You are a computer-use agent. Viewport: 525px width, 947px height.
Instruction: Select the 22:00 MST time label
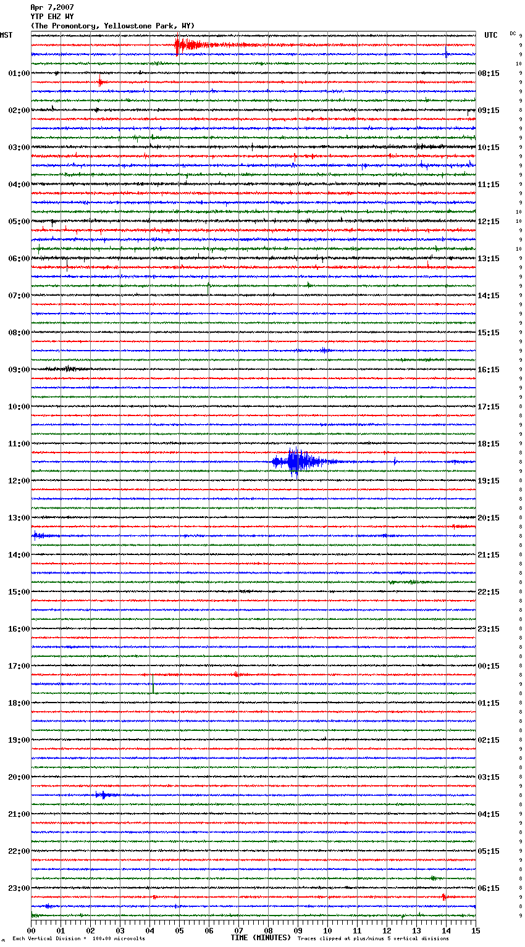[x=19, y=851]
